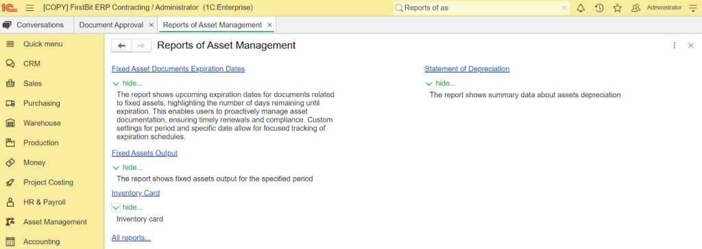702x249 pixels.
Task: Collapse Fixed Asset Documents Expiration Dates description
Action: tap(128, 83)
